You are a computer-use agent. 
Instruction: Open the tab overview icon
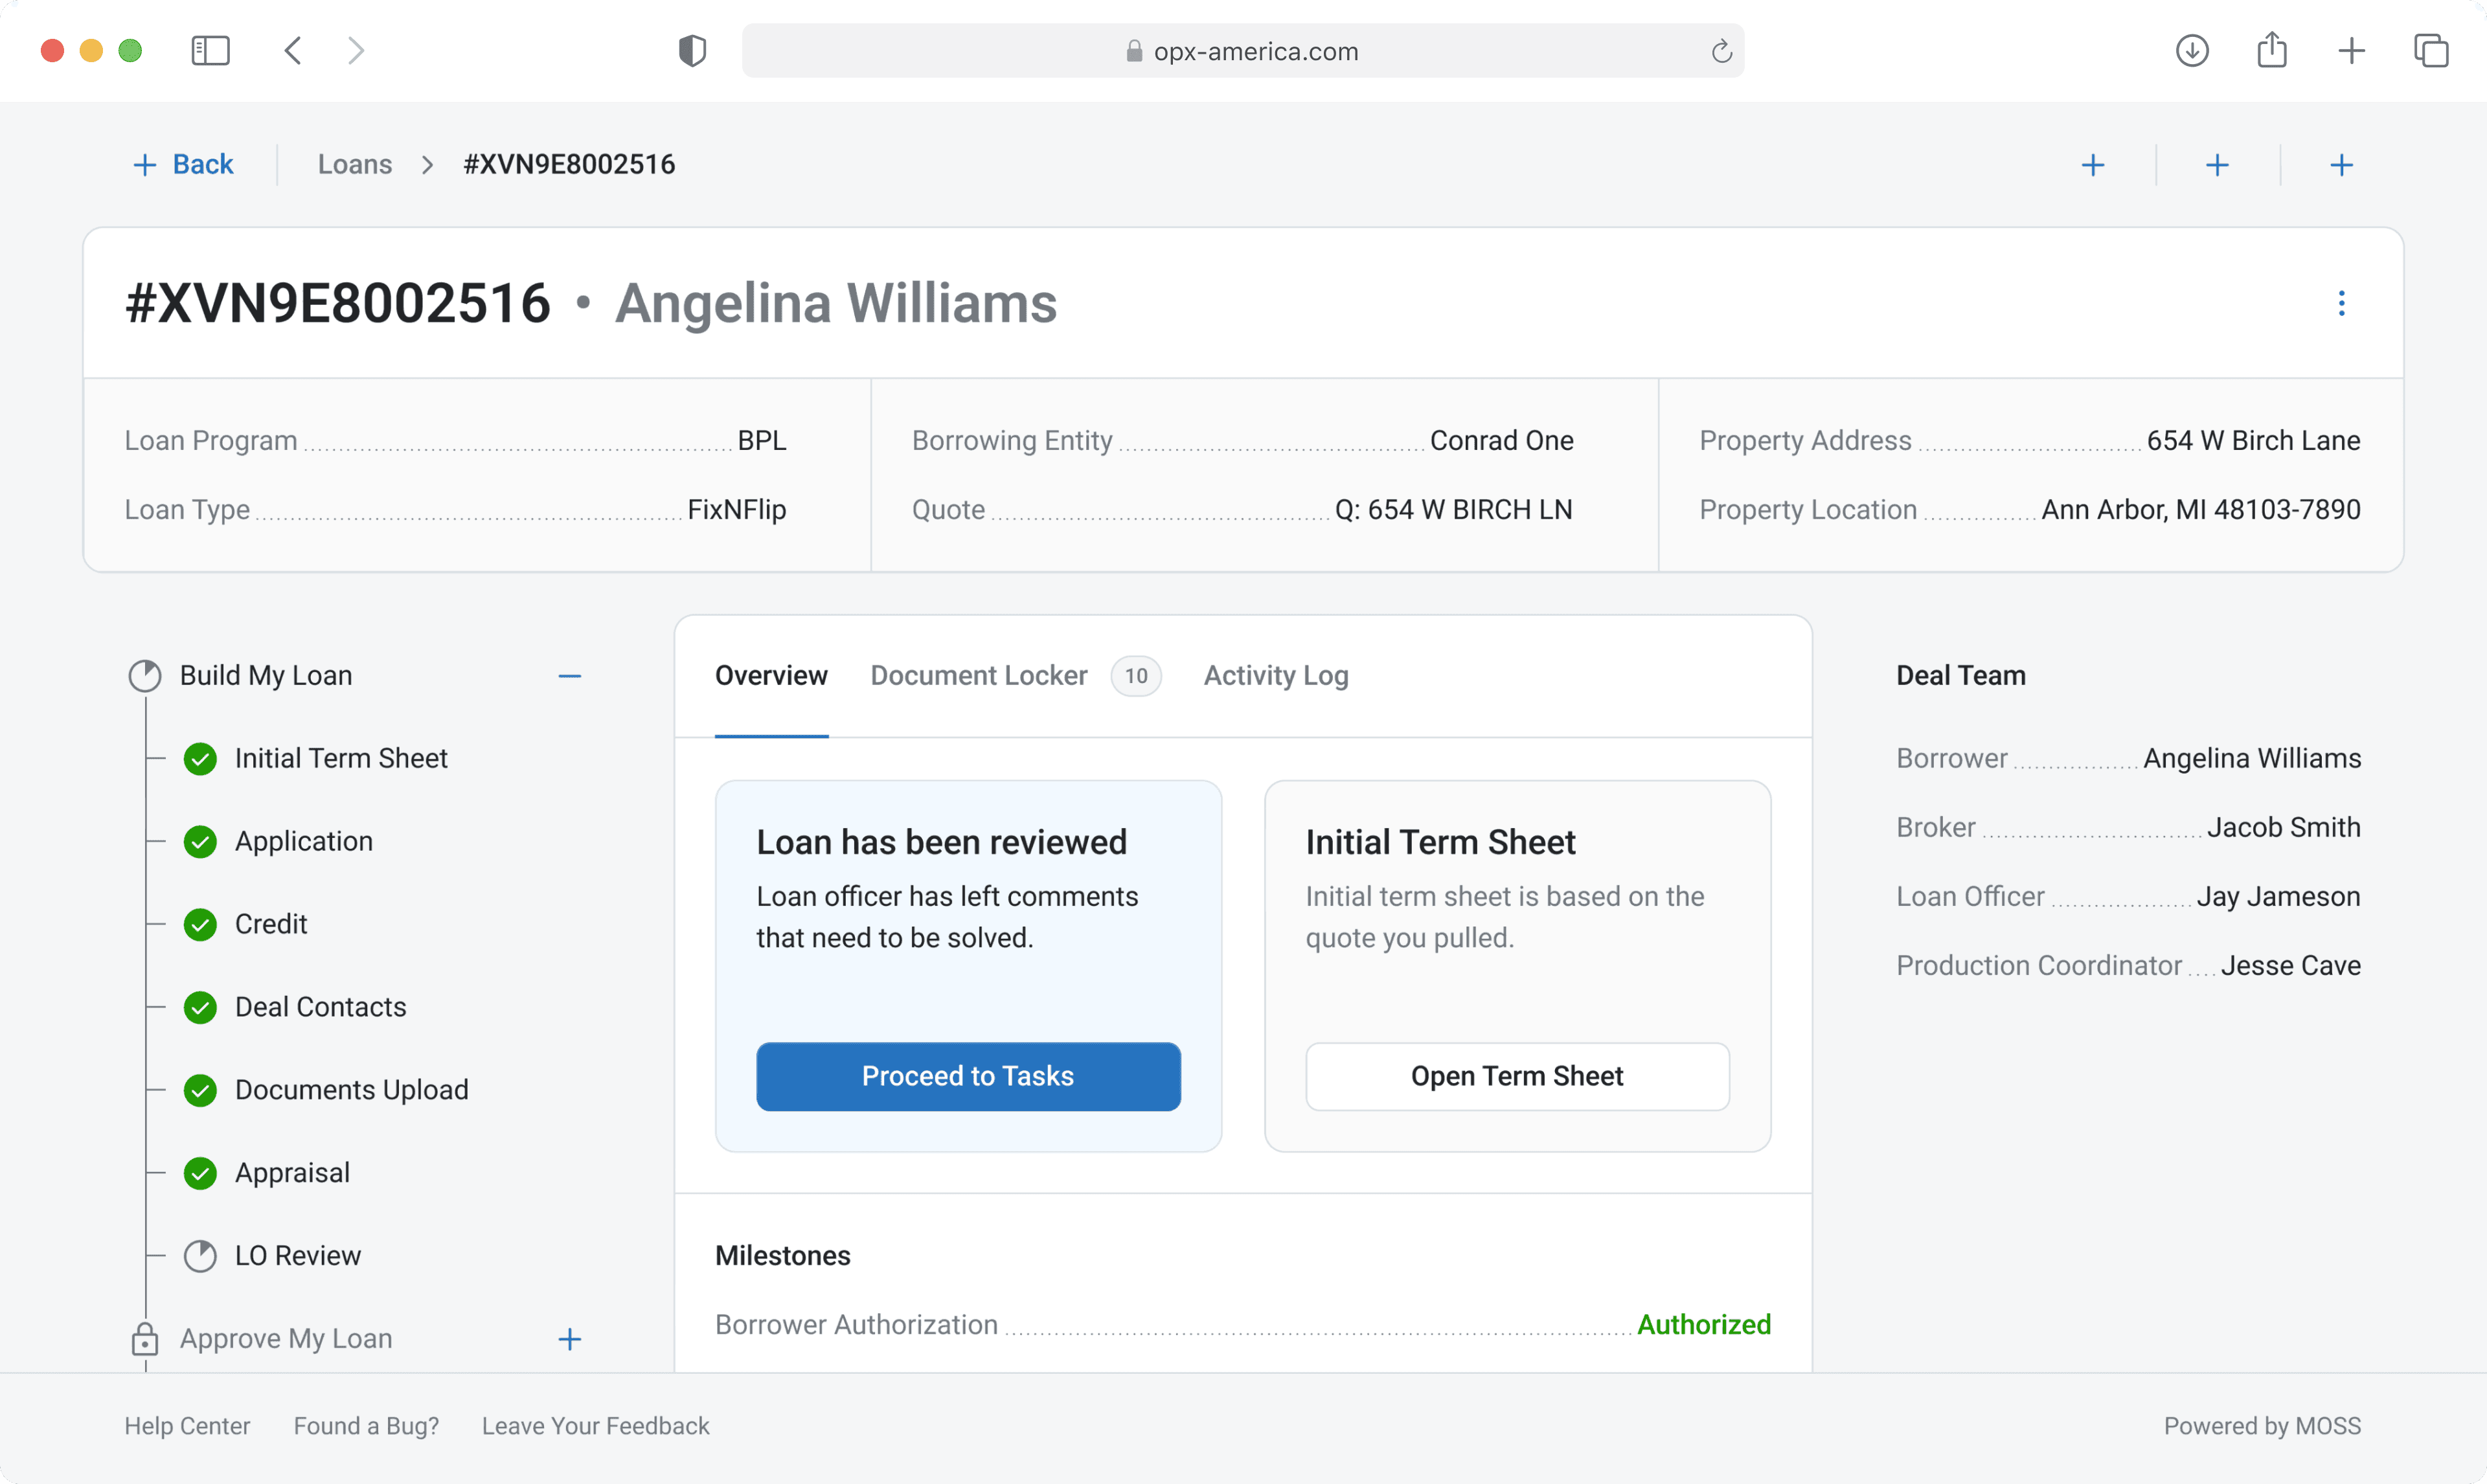click(2430, 51)
